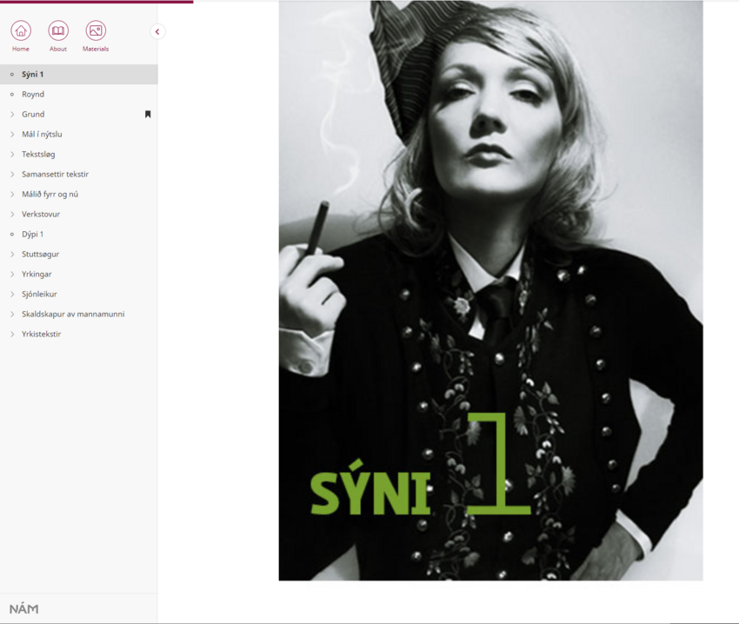Click the Sýni 1 cover image
This screenshot has height=624, width=739.
(x=490, y=290)
